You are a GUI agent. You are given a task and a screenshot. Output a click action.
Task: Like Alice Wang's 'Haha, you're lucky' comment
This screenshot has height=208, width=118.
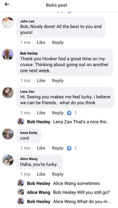pyautogui.click(x=41, y=174)
